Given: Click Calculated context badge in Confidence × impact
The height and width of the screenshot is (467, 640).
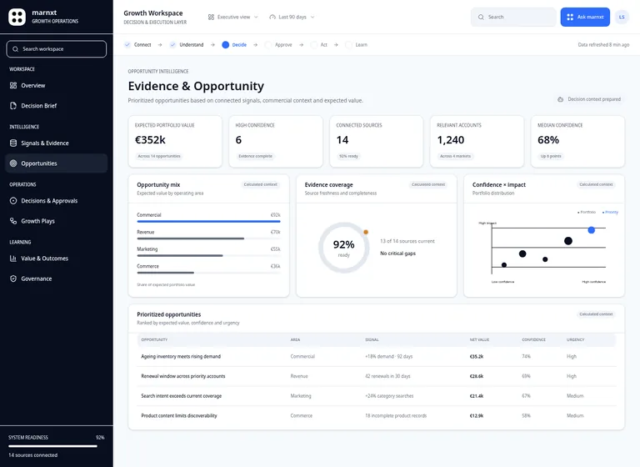Looking at the screenshot, I should pos(596,184).
